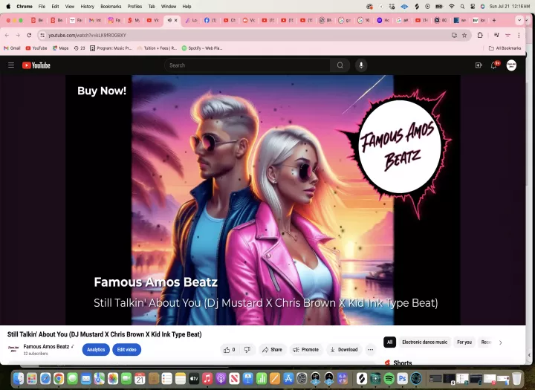Image resolution: width=535 pixels, height=390 pixels.
Task: Open the tab search chevron dropdown
Action: pos(519,21)
